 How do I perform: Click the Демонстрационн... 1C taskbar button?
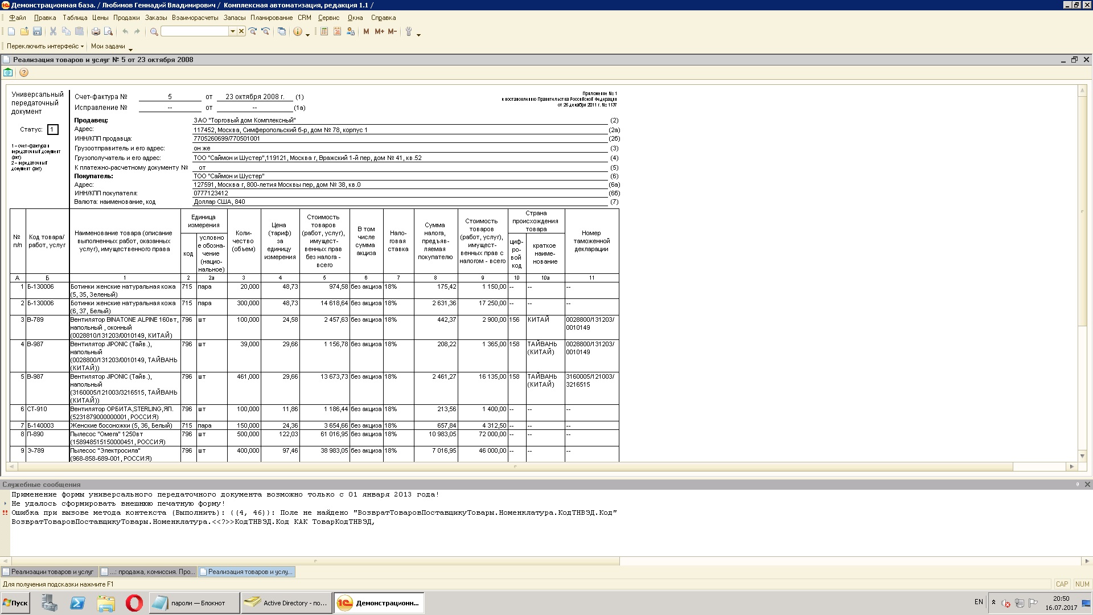pos(379,602)
